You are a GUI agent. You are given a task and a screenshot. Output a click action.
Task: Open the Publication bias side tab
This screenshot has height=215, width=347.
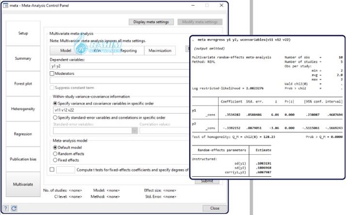tap(23, 159)
